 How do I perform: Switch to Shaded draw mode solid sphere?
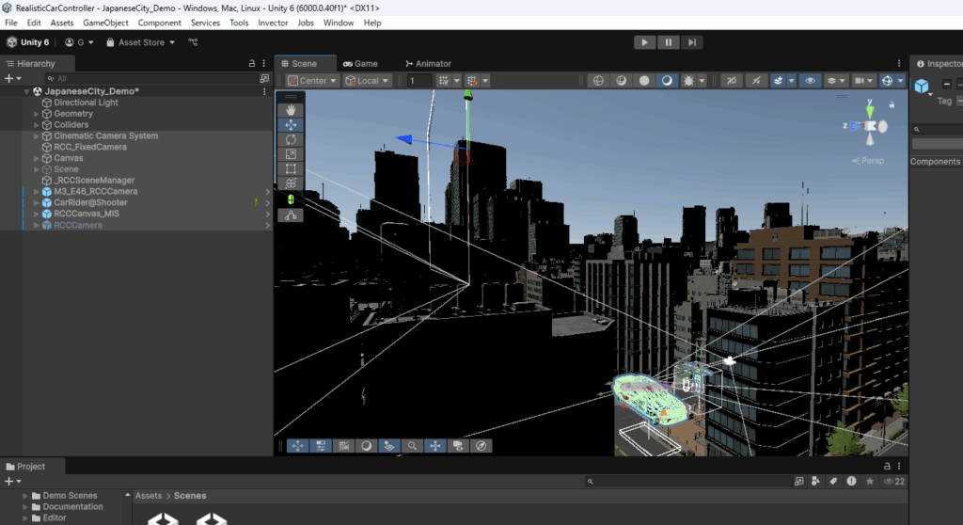(x=643, y=81)
